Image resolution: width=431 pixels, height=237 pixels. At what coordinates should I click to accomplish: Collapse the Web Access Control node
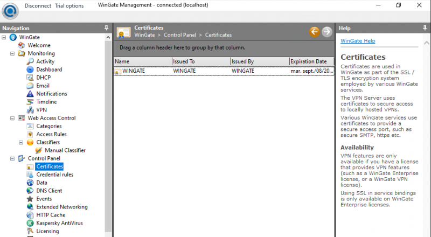12,118
